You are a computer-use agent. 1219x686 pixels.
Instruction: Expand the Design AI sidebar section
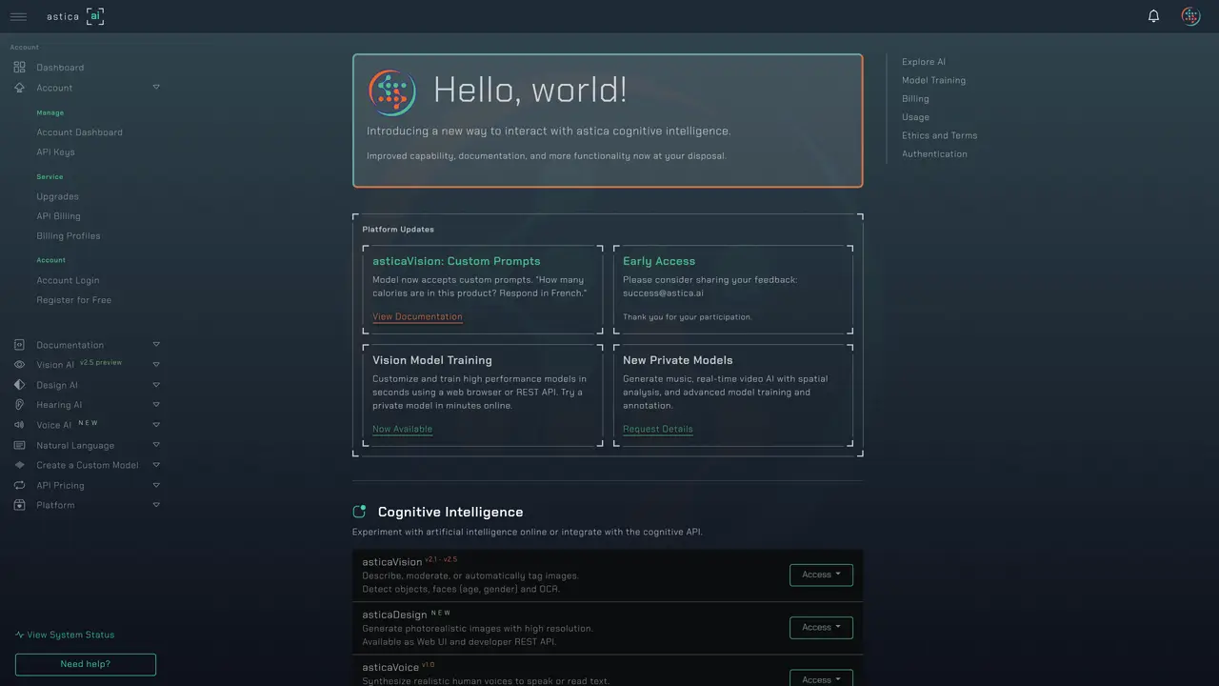(156, 384)
